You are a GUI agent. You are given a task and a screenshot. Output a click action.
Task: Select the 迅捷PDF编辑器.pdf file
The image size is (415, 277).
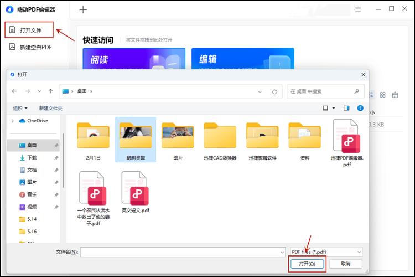pos(347,143)
